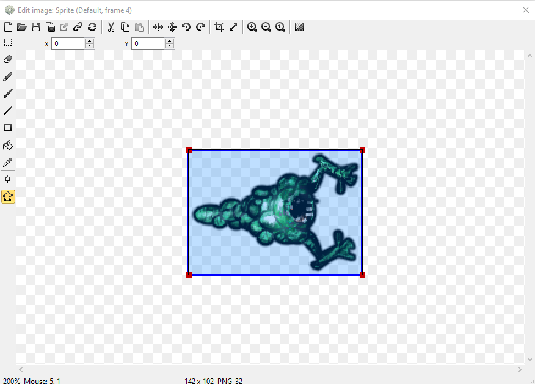Image resolution: width=535 pixels, height=384 pixels.
Task: Click top-right red collision polygon handle
Action: point(362,150)
